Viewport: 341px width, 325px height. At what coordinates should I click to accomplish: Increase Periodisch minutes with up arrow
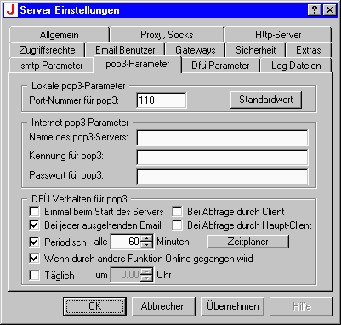(146, 238)
